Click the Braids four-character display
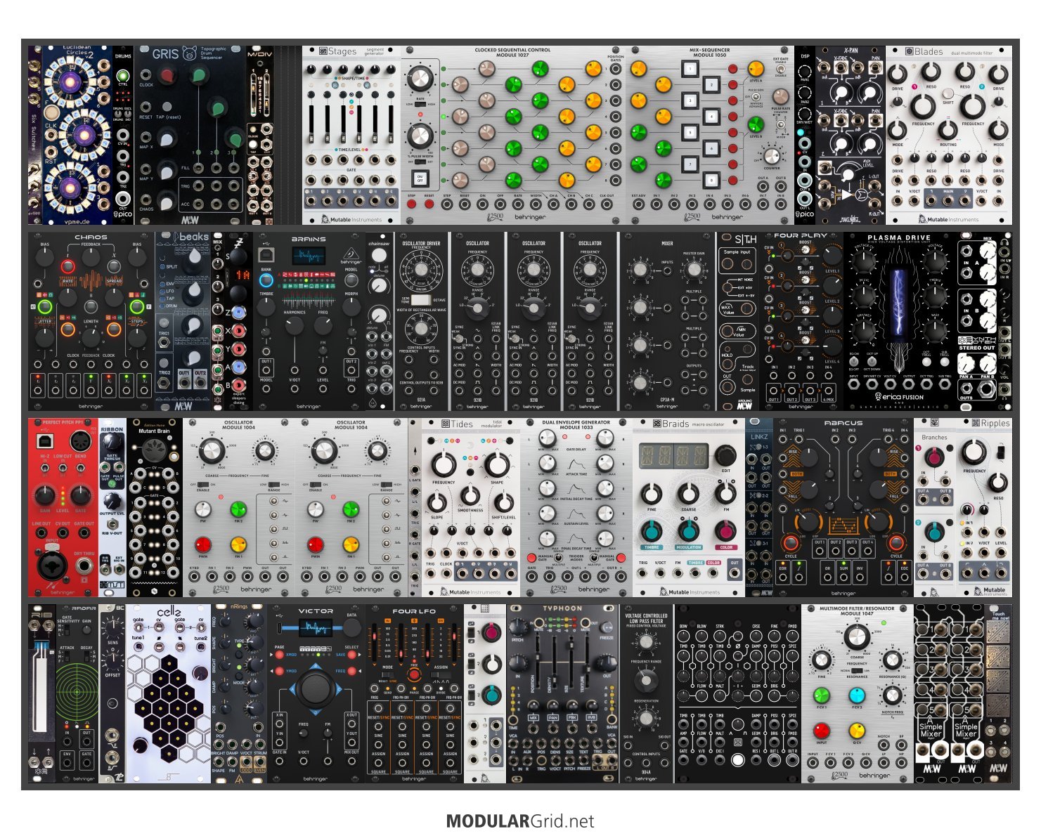Image resolution: width=1041 pixels, height=836 pixels. pyautogui.click(x=673, y=456)
